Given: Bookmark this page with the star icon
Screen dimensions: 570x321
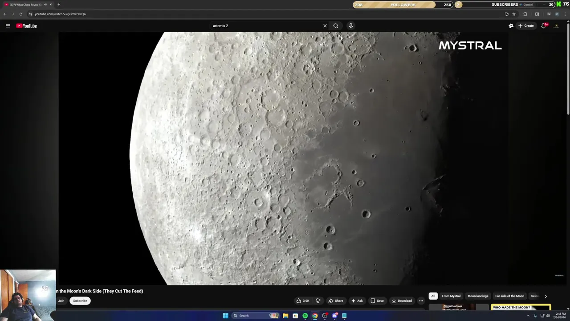Looking at the screenshot, I should (514, 14).
